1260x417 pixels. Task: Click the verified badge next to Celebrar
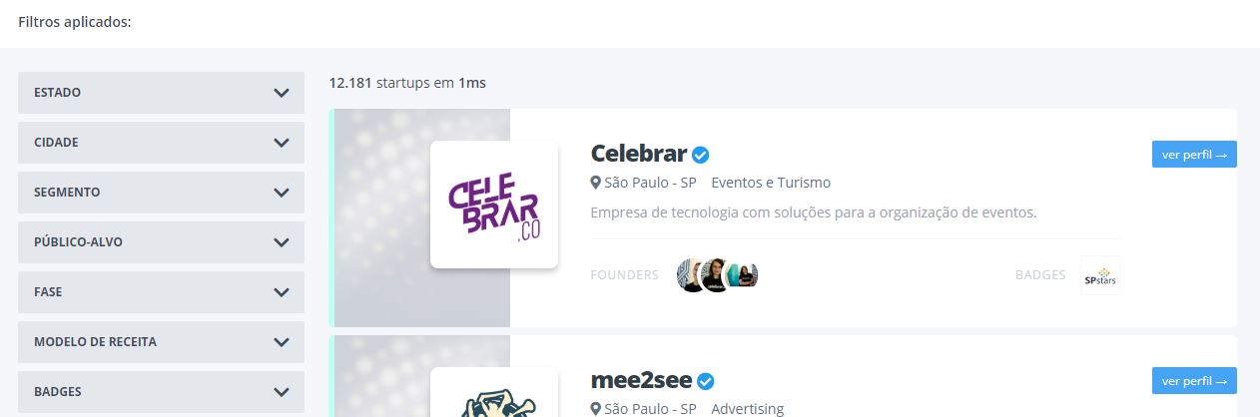click(701, 155)
